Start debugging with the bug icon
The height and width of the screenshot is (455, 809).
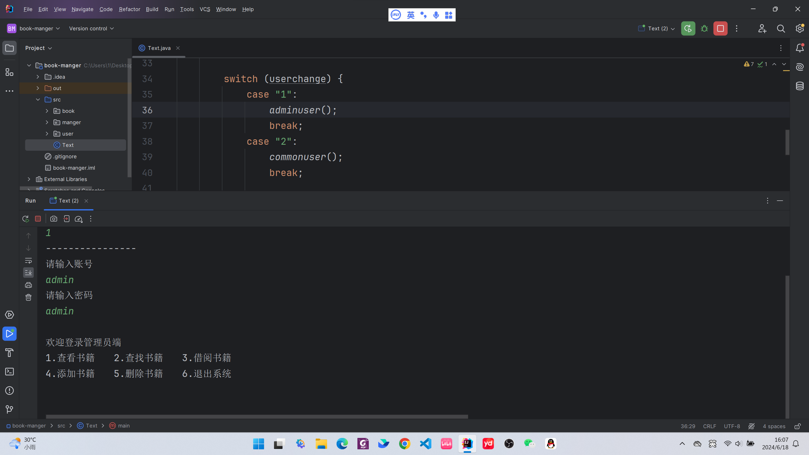coord(704,28)
